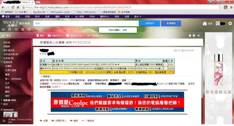Open browser home page icon

click(18, 7)
